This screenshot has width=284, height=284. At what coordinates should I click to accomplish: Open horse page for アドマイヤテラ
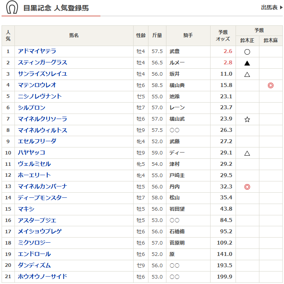coord(37,51)
